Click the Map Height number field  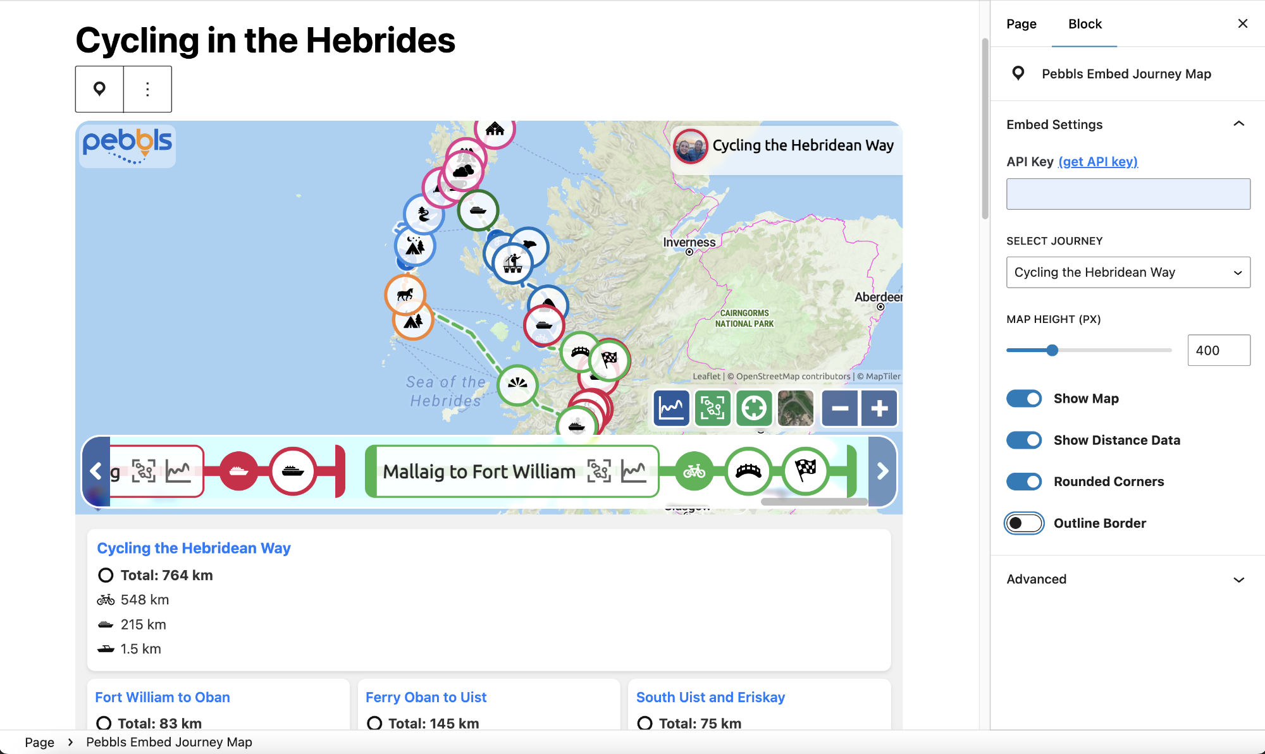pyautogui.click(x=1218, y=350)
